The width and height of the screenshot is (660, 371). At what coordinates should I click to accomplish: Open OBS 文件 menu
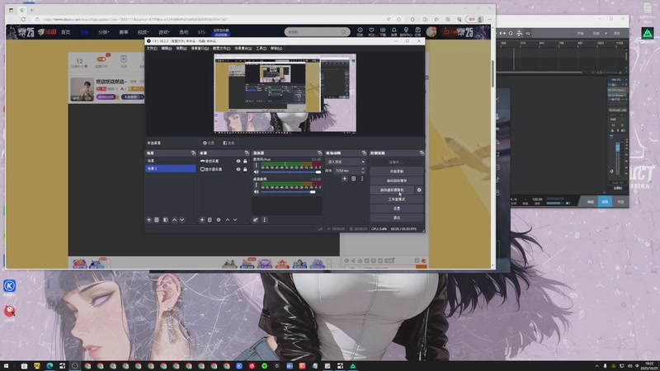(152, 49)
